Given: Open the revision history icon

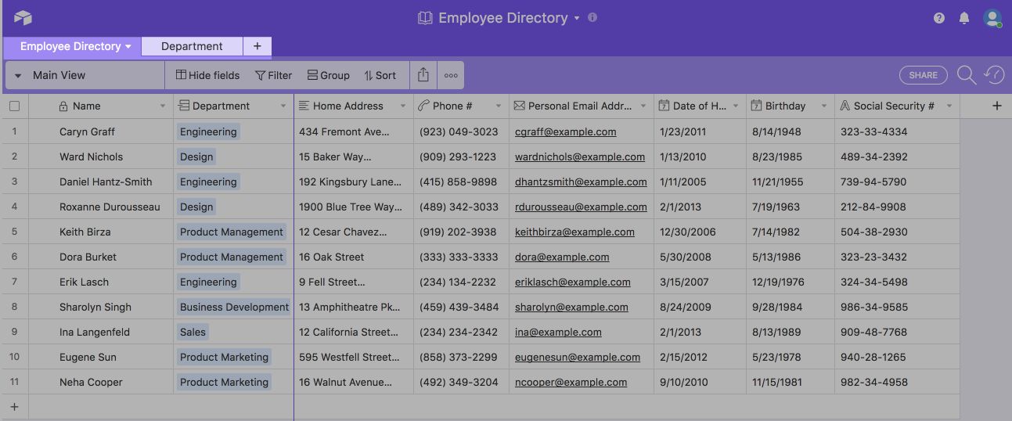Looking at the screenshot, I should click(994, 75).
